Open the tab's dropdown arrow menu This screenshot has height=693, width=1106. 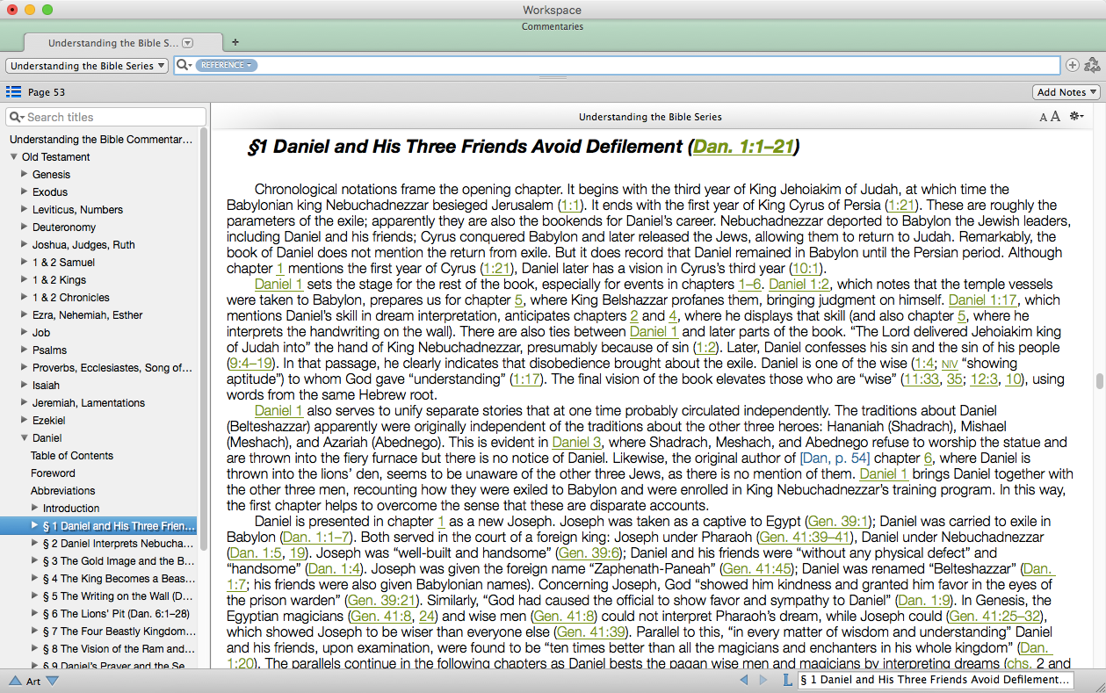coord(187,43)
